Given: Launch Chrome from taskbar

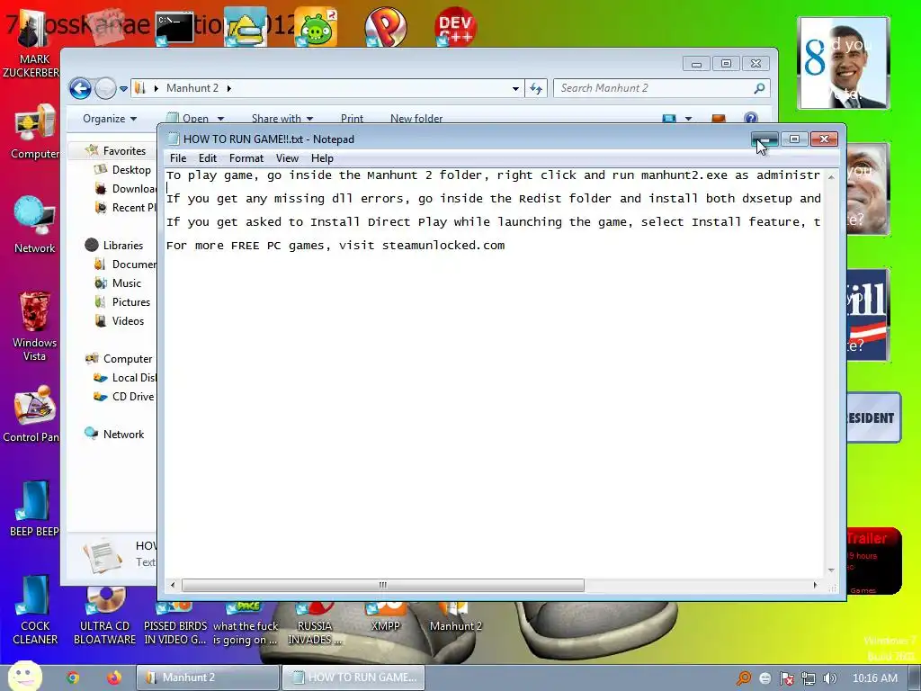Looking at the screenshot, I should (x=73, y=678).
